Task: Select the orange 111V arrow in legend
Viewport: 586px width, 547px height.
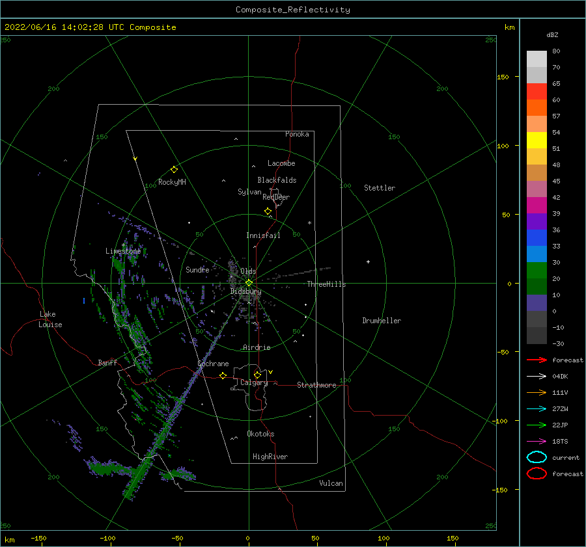Action: [x=537, y=392]
